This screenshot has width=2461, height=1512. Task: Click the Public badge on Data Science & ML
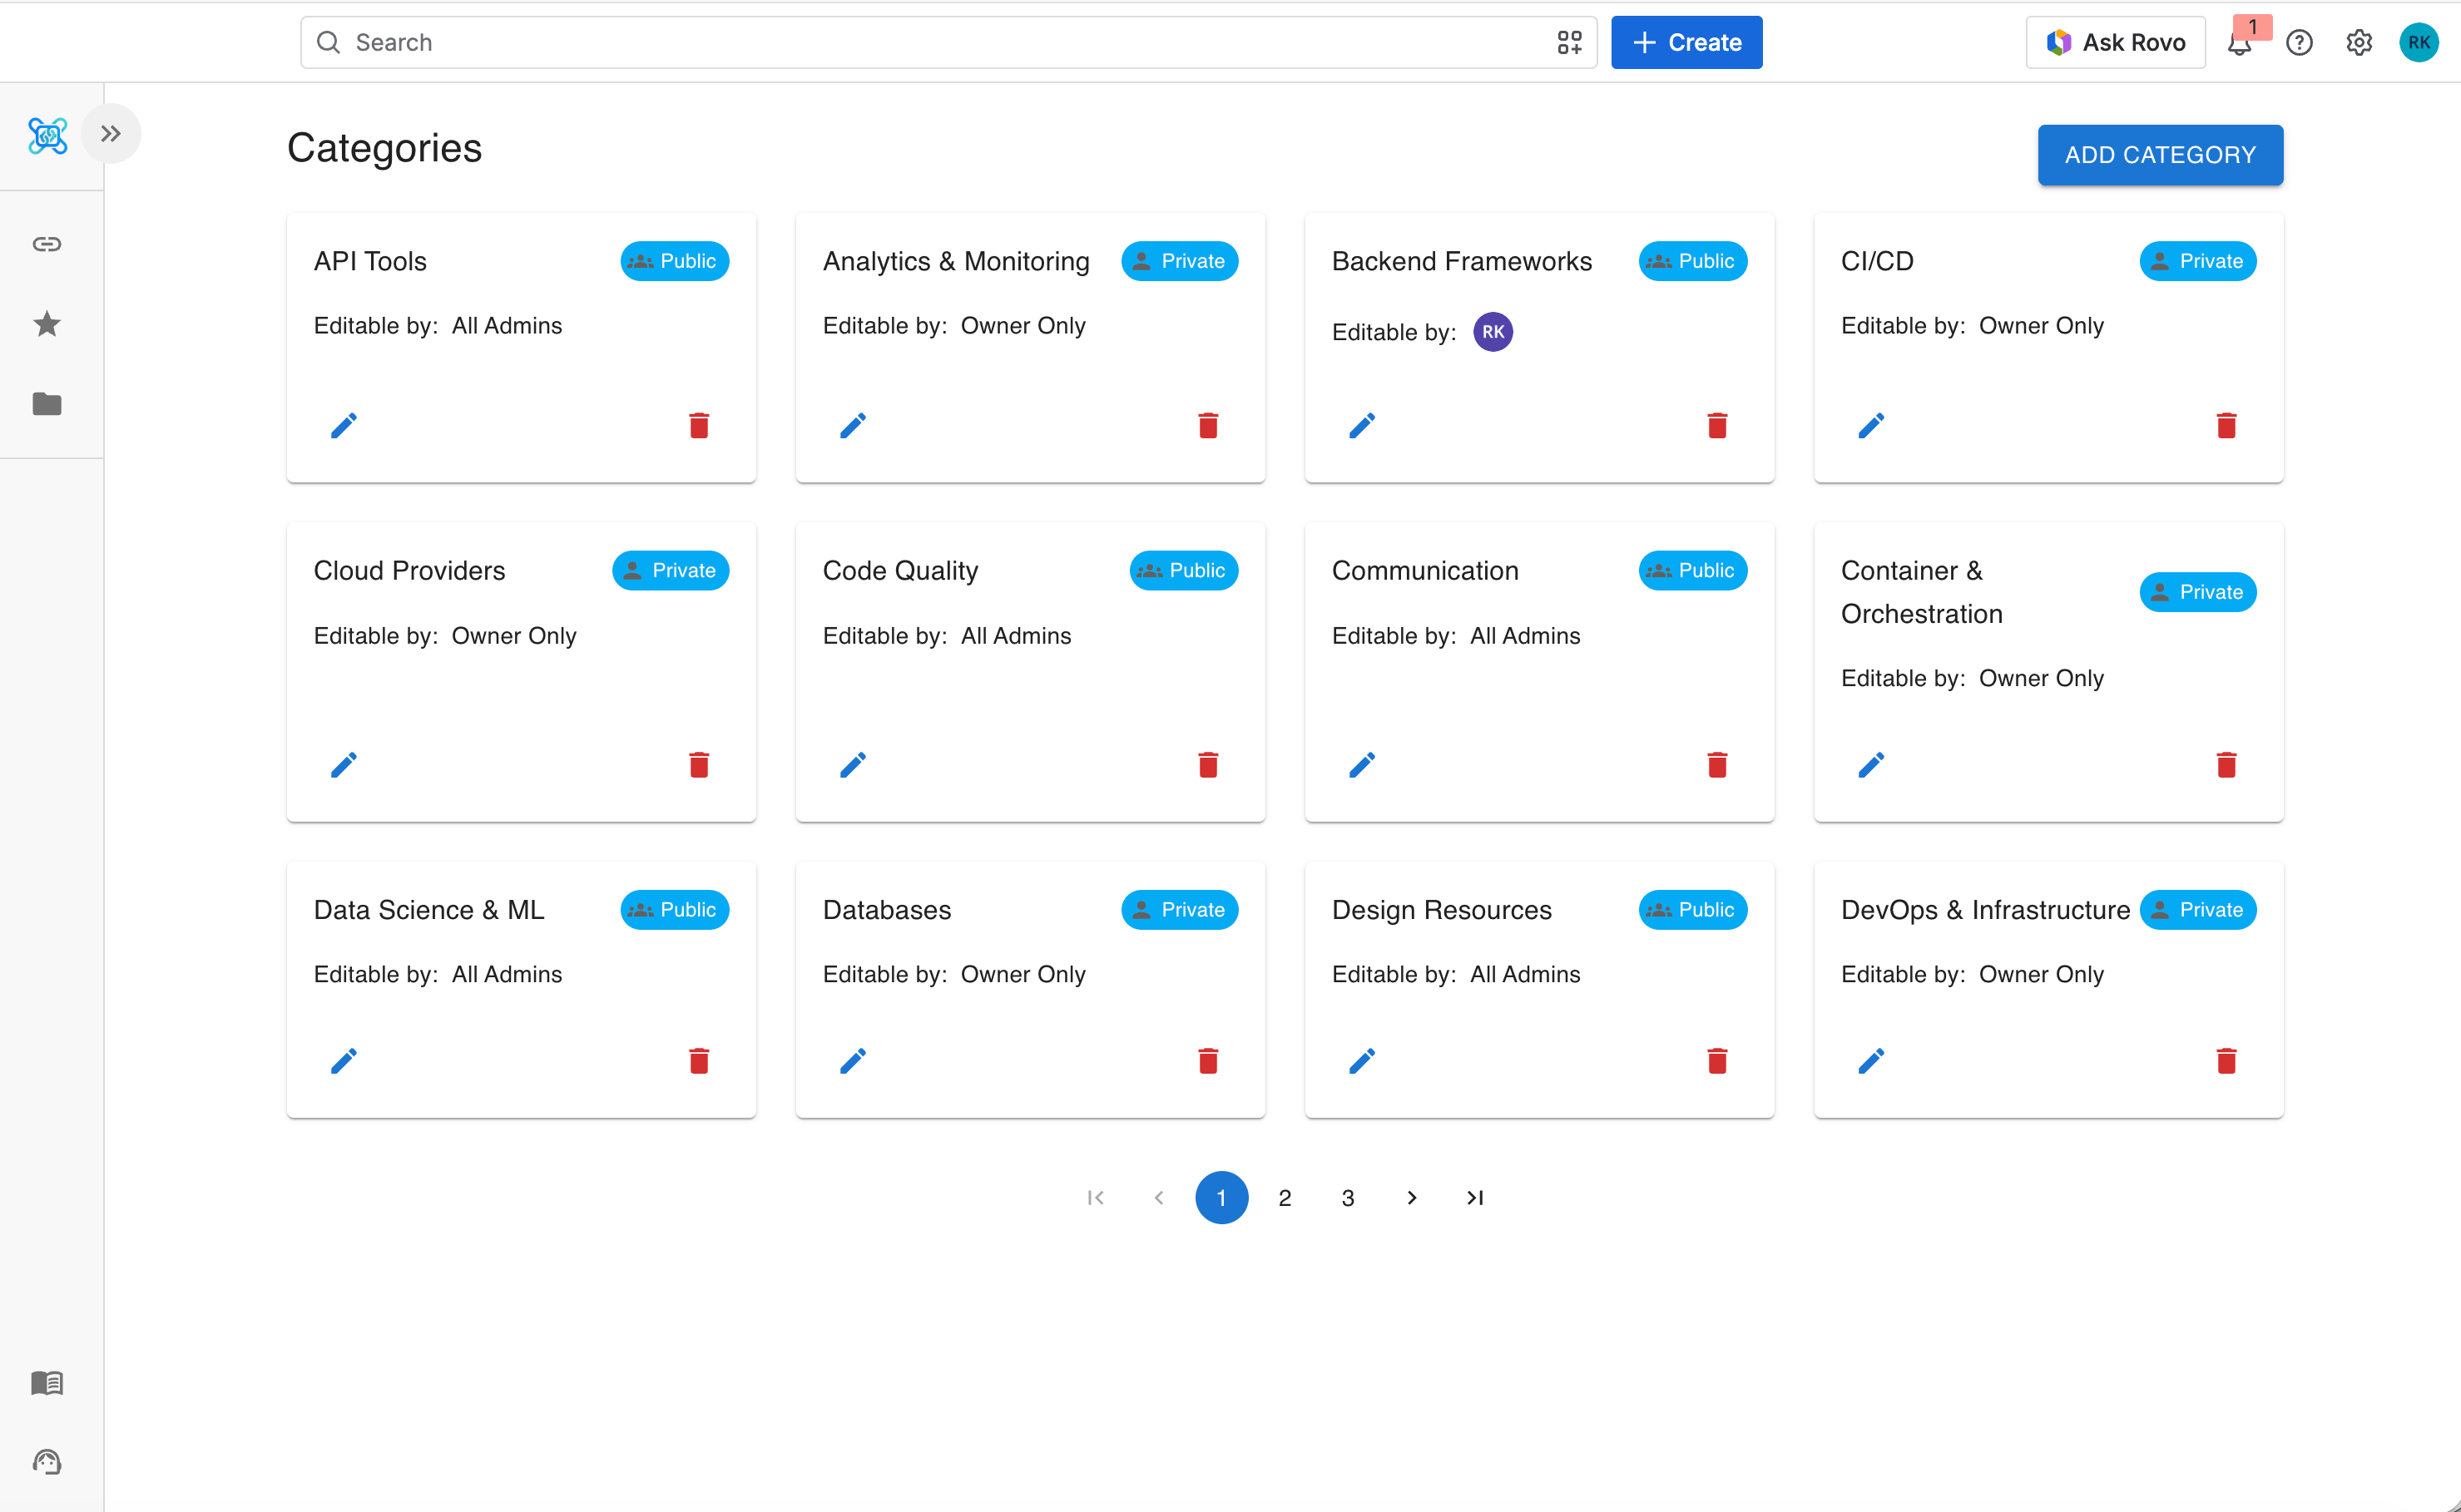click(x=674, y=910)
